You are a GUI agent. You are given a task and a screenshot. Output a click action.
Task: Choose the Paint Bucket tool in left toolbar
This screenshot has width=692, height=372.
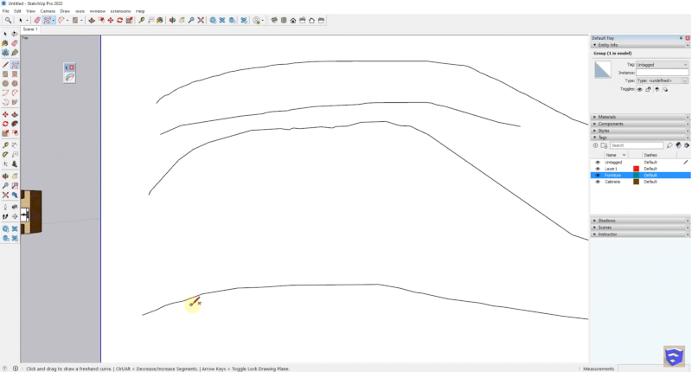click(x=5, y=43)
